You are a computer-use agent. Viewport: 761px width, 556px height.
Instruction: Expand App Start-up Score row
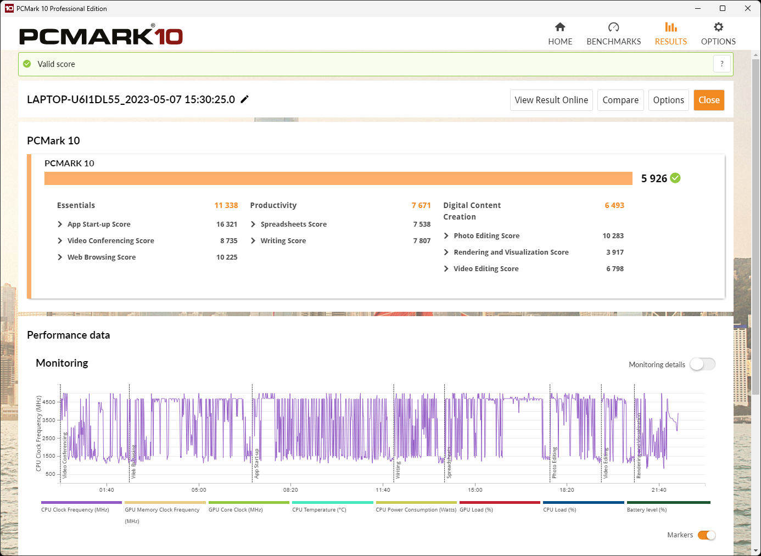(x=60, y=224)
